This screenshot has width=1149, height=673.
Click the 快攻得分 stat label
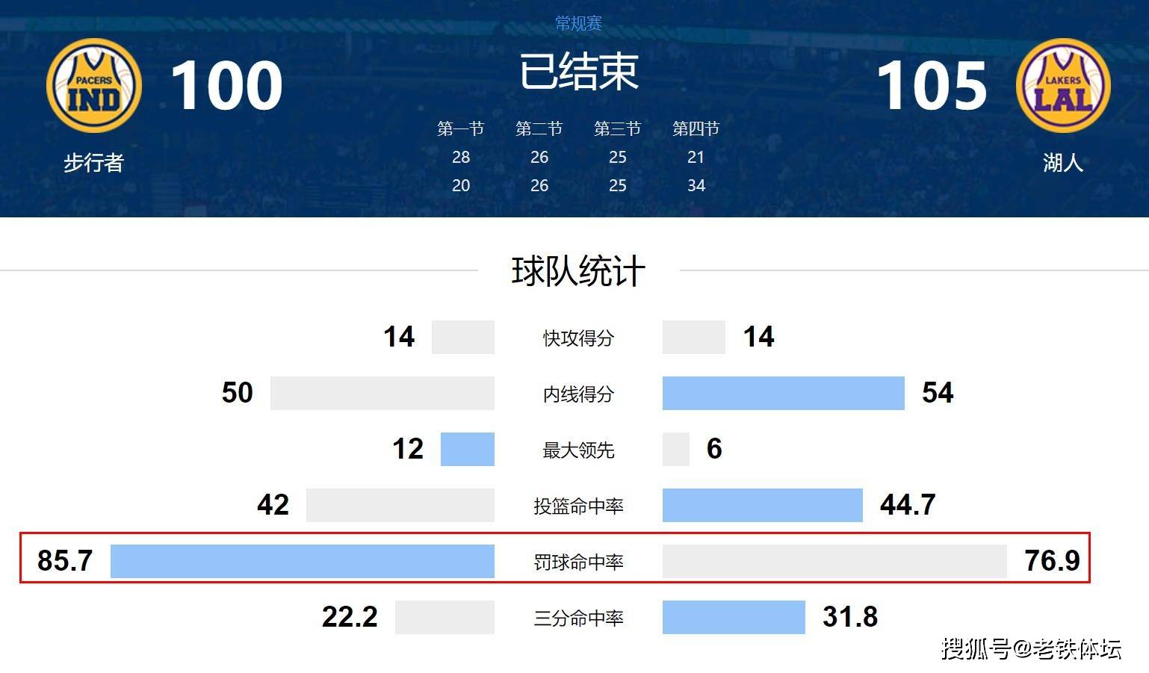coord(578,338)
